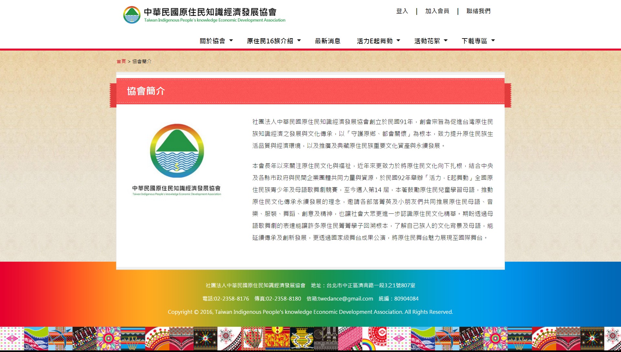The height and width of the screenshot is (352, 621).
Task: Open the 關於協會 menu label
Action: point(212,41)
